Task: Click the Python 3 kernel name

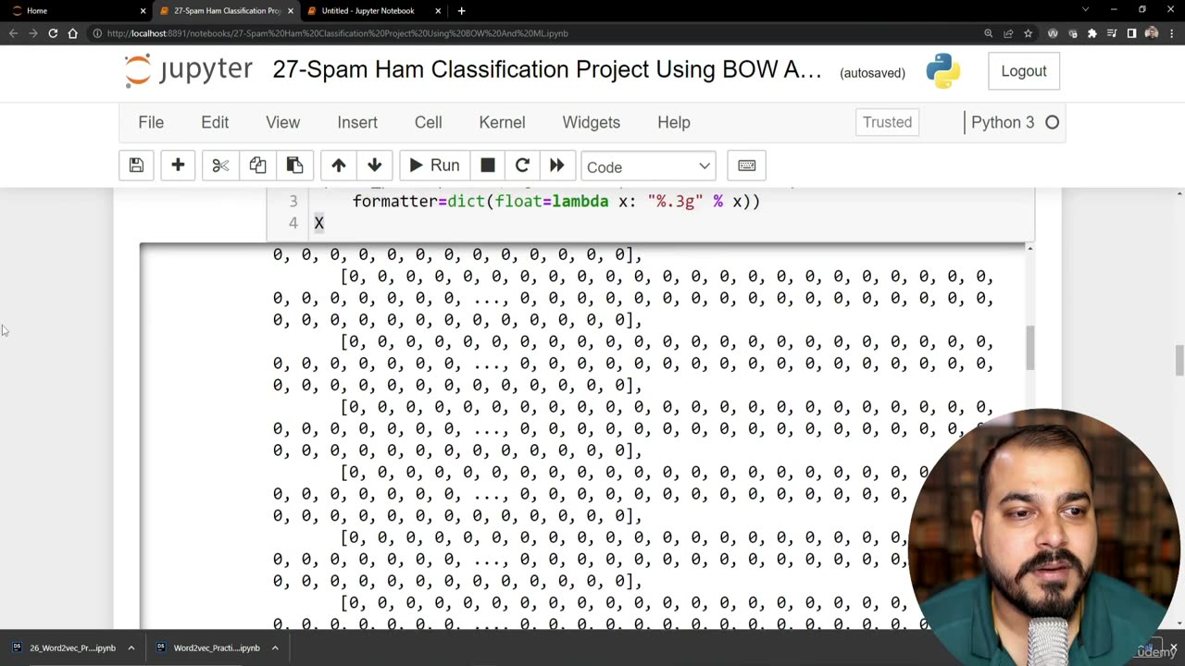Action: click(x=1003, y=122)
